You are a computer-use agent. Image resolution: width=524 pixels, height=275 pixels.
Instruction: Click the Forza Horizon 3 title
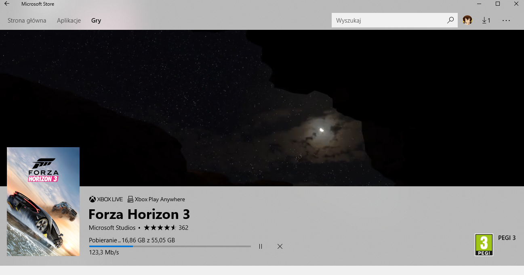[x=139, y=214]
